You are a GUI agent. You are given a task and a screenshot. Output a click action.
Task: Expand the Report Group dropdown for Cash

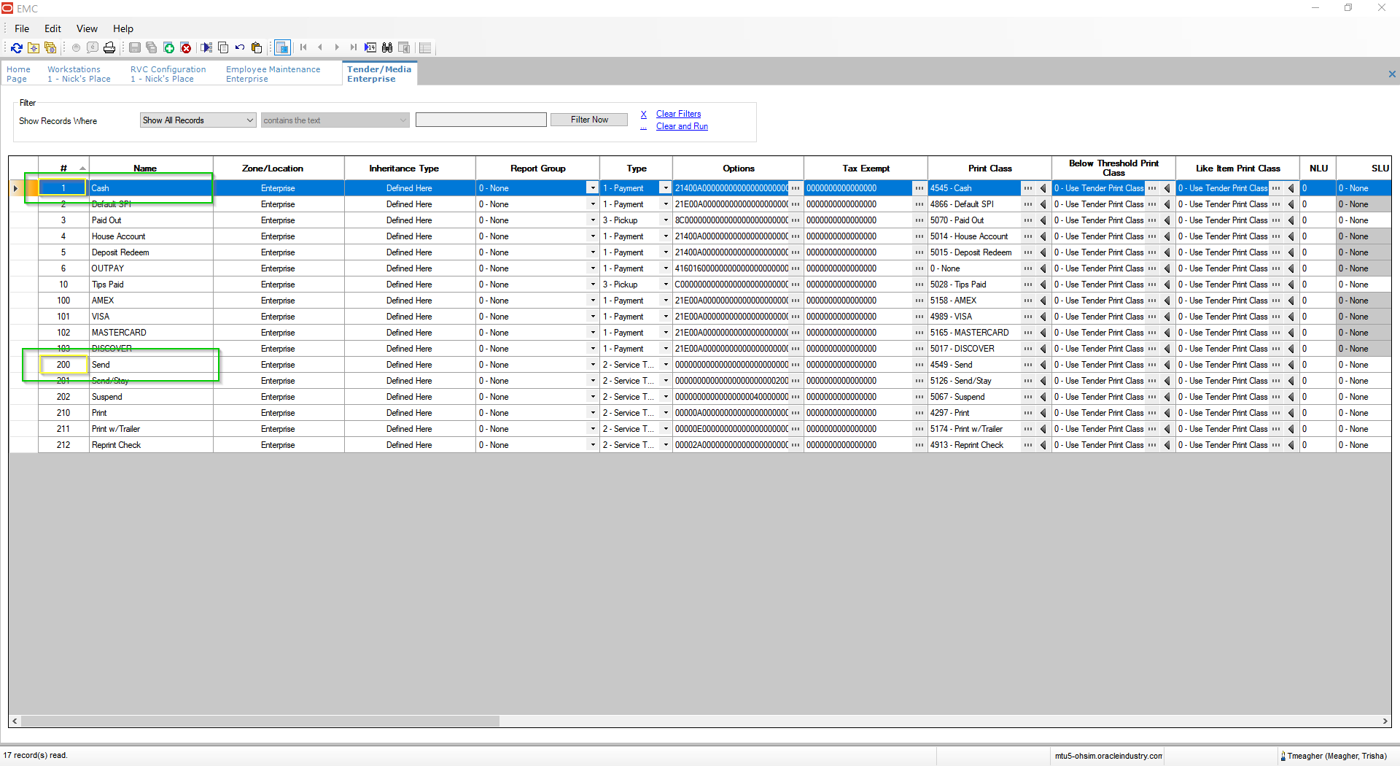(x=592, y=188)
